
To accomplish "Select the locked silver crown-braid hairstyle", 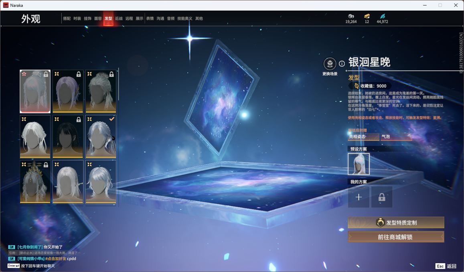I will pos(101,92).
